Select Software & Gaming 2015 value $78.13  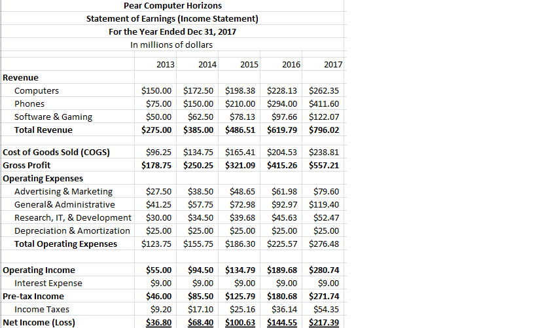tap(242, 117)
